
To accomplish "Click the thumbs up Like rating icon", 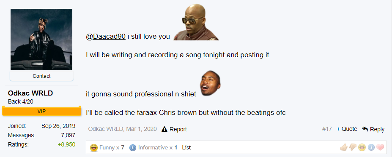I will [x=344, y=147].
